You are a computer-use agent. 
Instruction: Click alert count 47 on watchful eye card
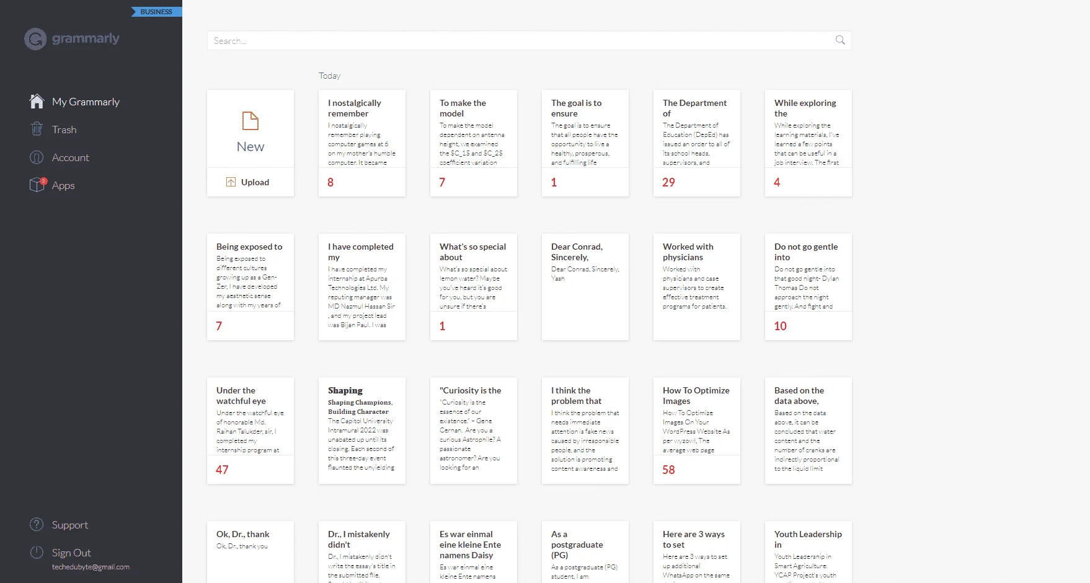(x=222, y=470)
